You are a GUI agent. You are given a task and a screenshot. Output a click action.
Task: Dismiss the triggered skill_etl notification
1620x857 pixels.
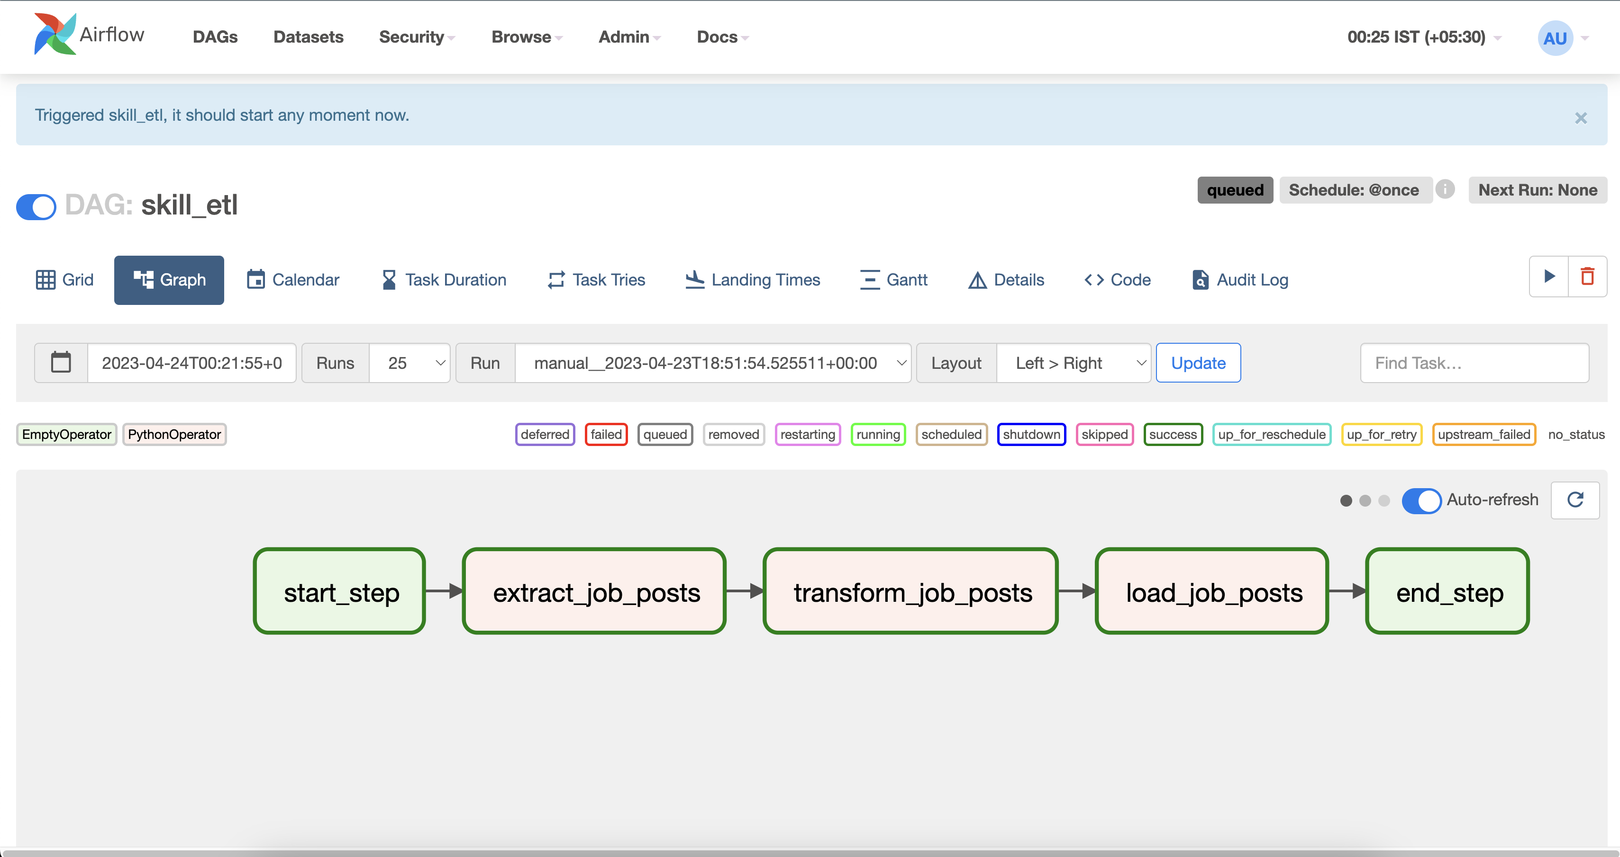(1580, 118)
